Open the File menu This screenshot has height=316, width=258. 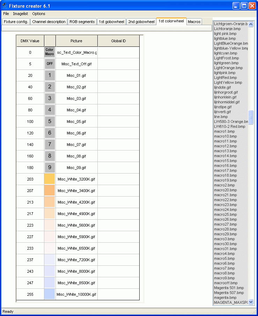point(6,14)
